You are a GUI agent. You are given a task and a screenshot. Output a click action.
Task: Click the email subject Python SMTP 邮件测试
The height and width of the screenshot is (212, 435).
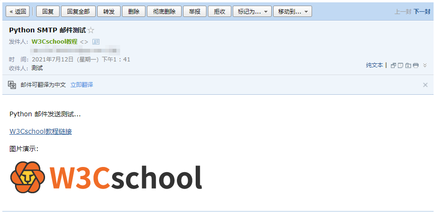[47, 30]
